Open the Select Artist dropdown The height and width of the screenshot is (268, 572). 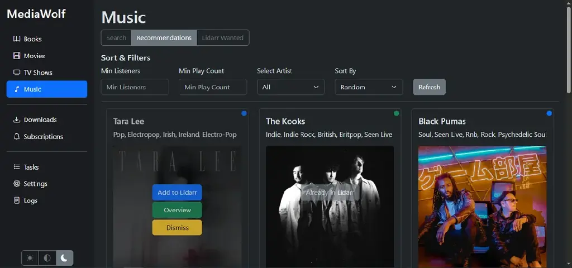[290, 87]
